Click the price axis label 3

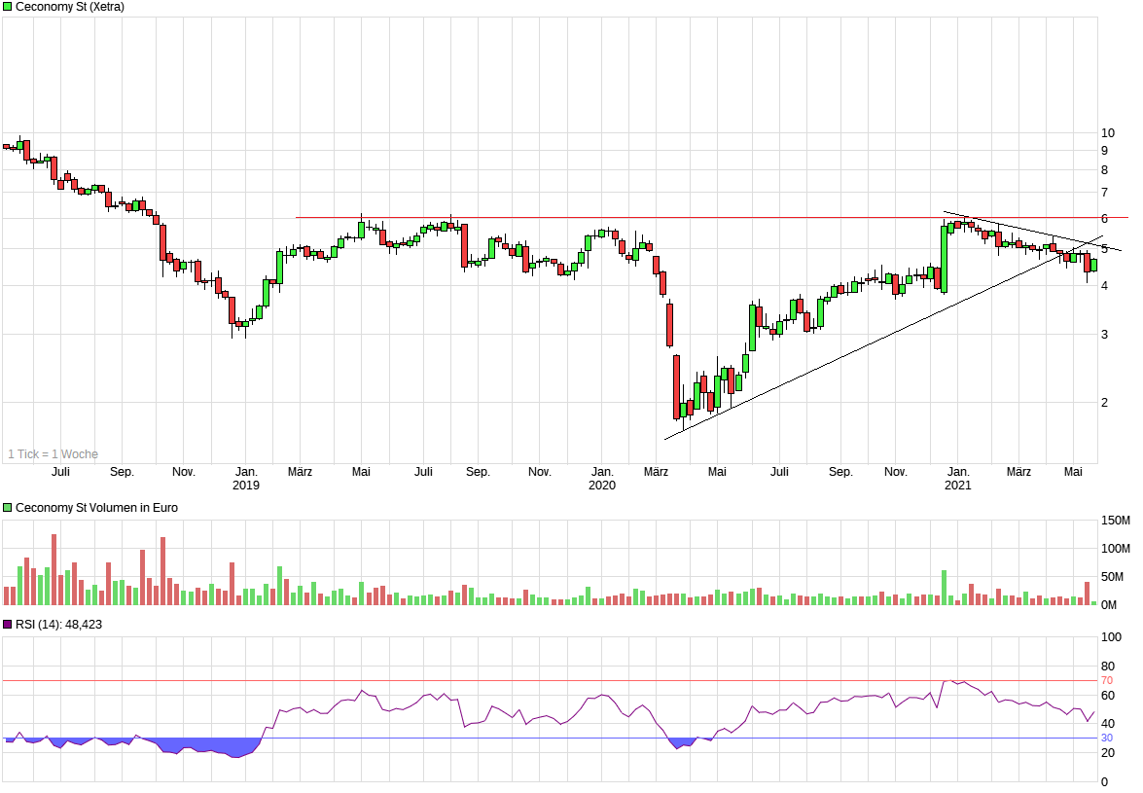pyautogui.click(x=1104, y=335)
